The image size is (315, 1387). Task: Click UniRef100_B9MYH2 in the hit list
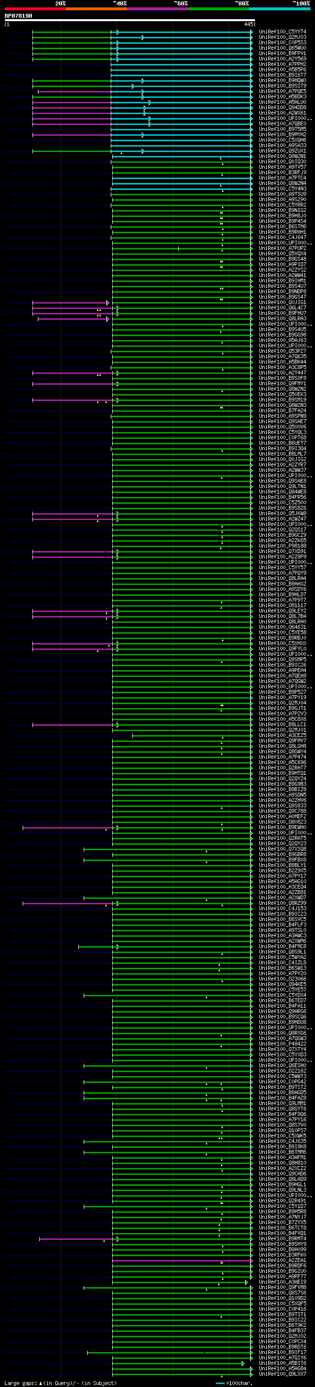click(x=283, y=135)
